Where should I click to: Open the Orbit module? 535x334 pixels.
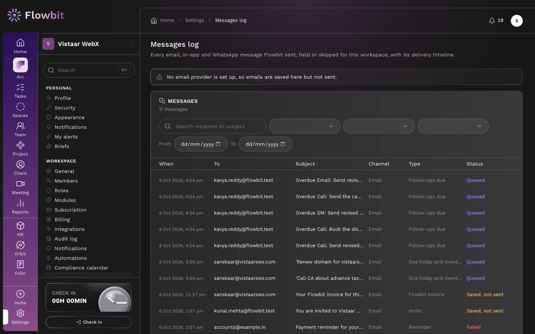20,249
